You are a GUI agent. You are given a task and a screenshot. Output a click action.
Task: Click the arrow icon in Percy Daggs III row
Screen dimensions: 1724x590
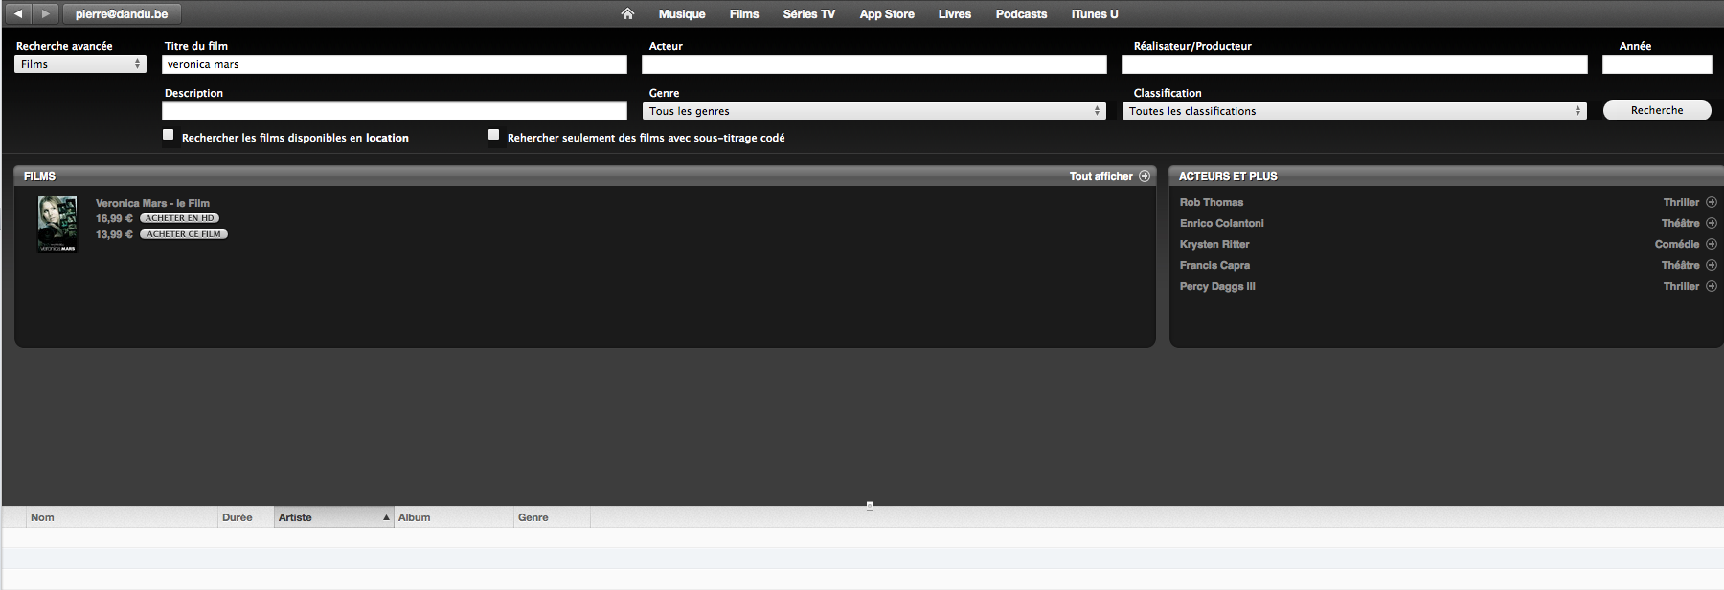[1712, 286]
